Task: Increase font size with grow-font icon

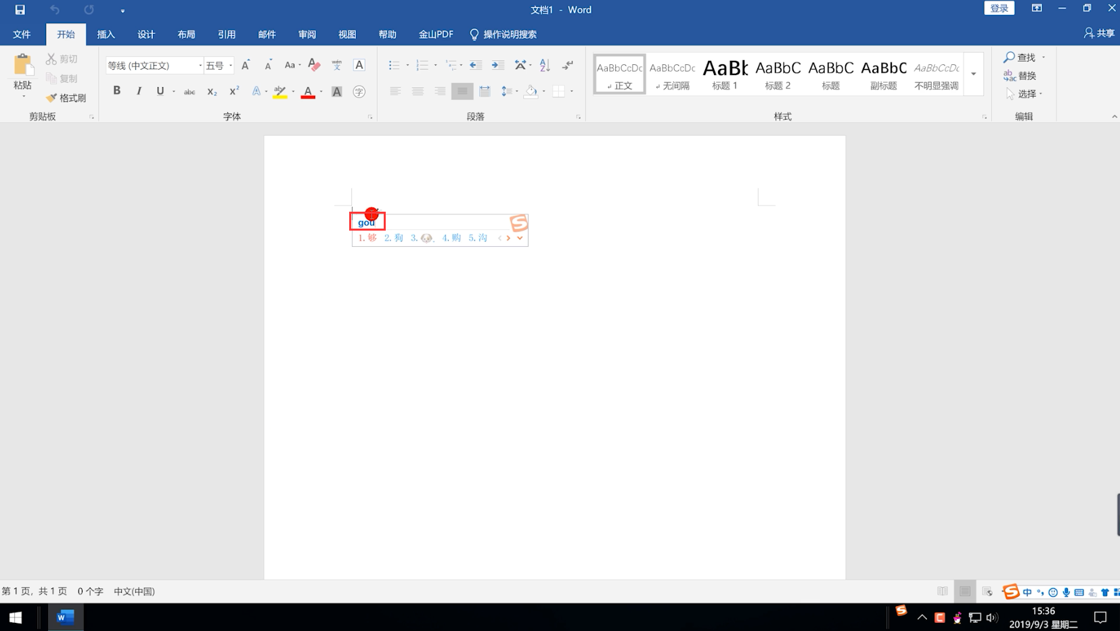Action: point(246,65)
